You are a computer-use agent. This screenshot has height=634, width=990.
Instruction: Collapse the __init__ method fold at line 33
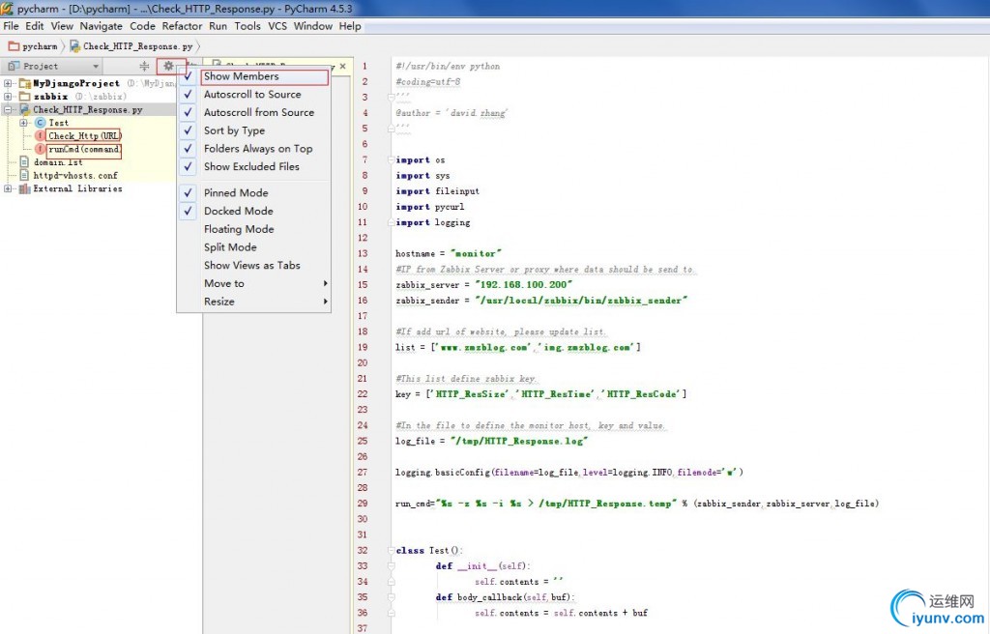[391, 566]
